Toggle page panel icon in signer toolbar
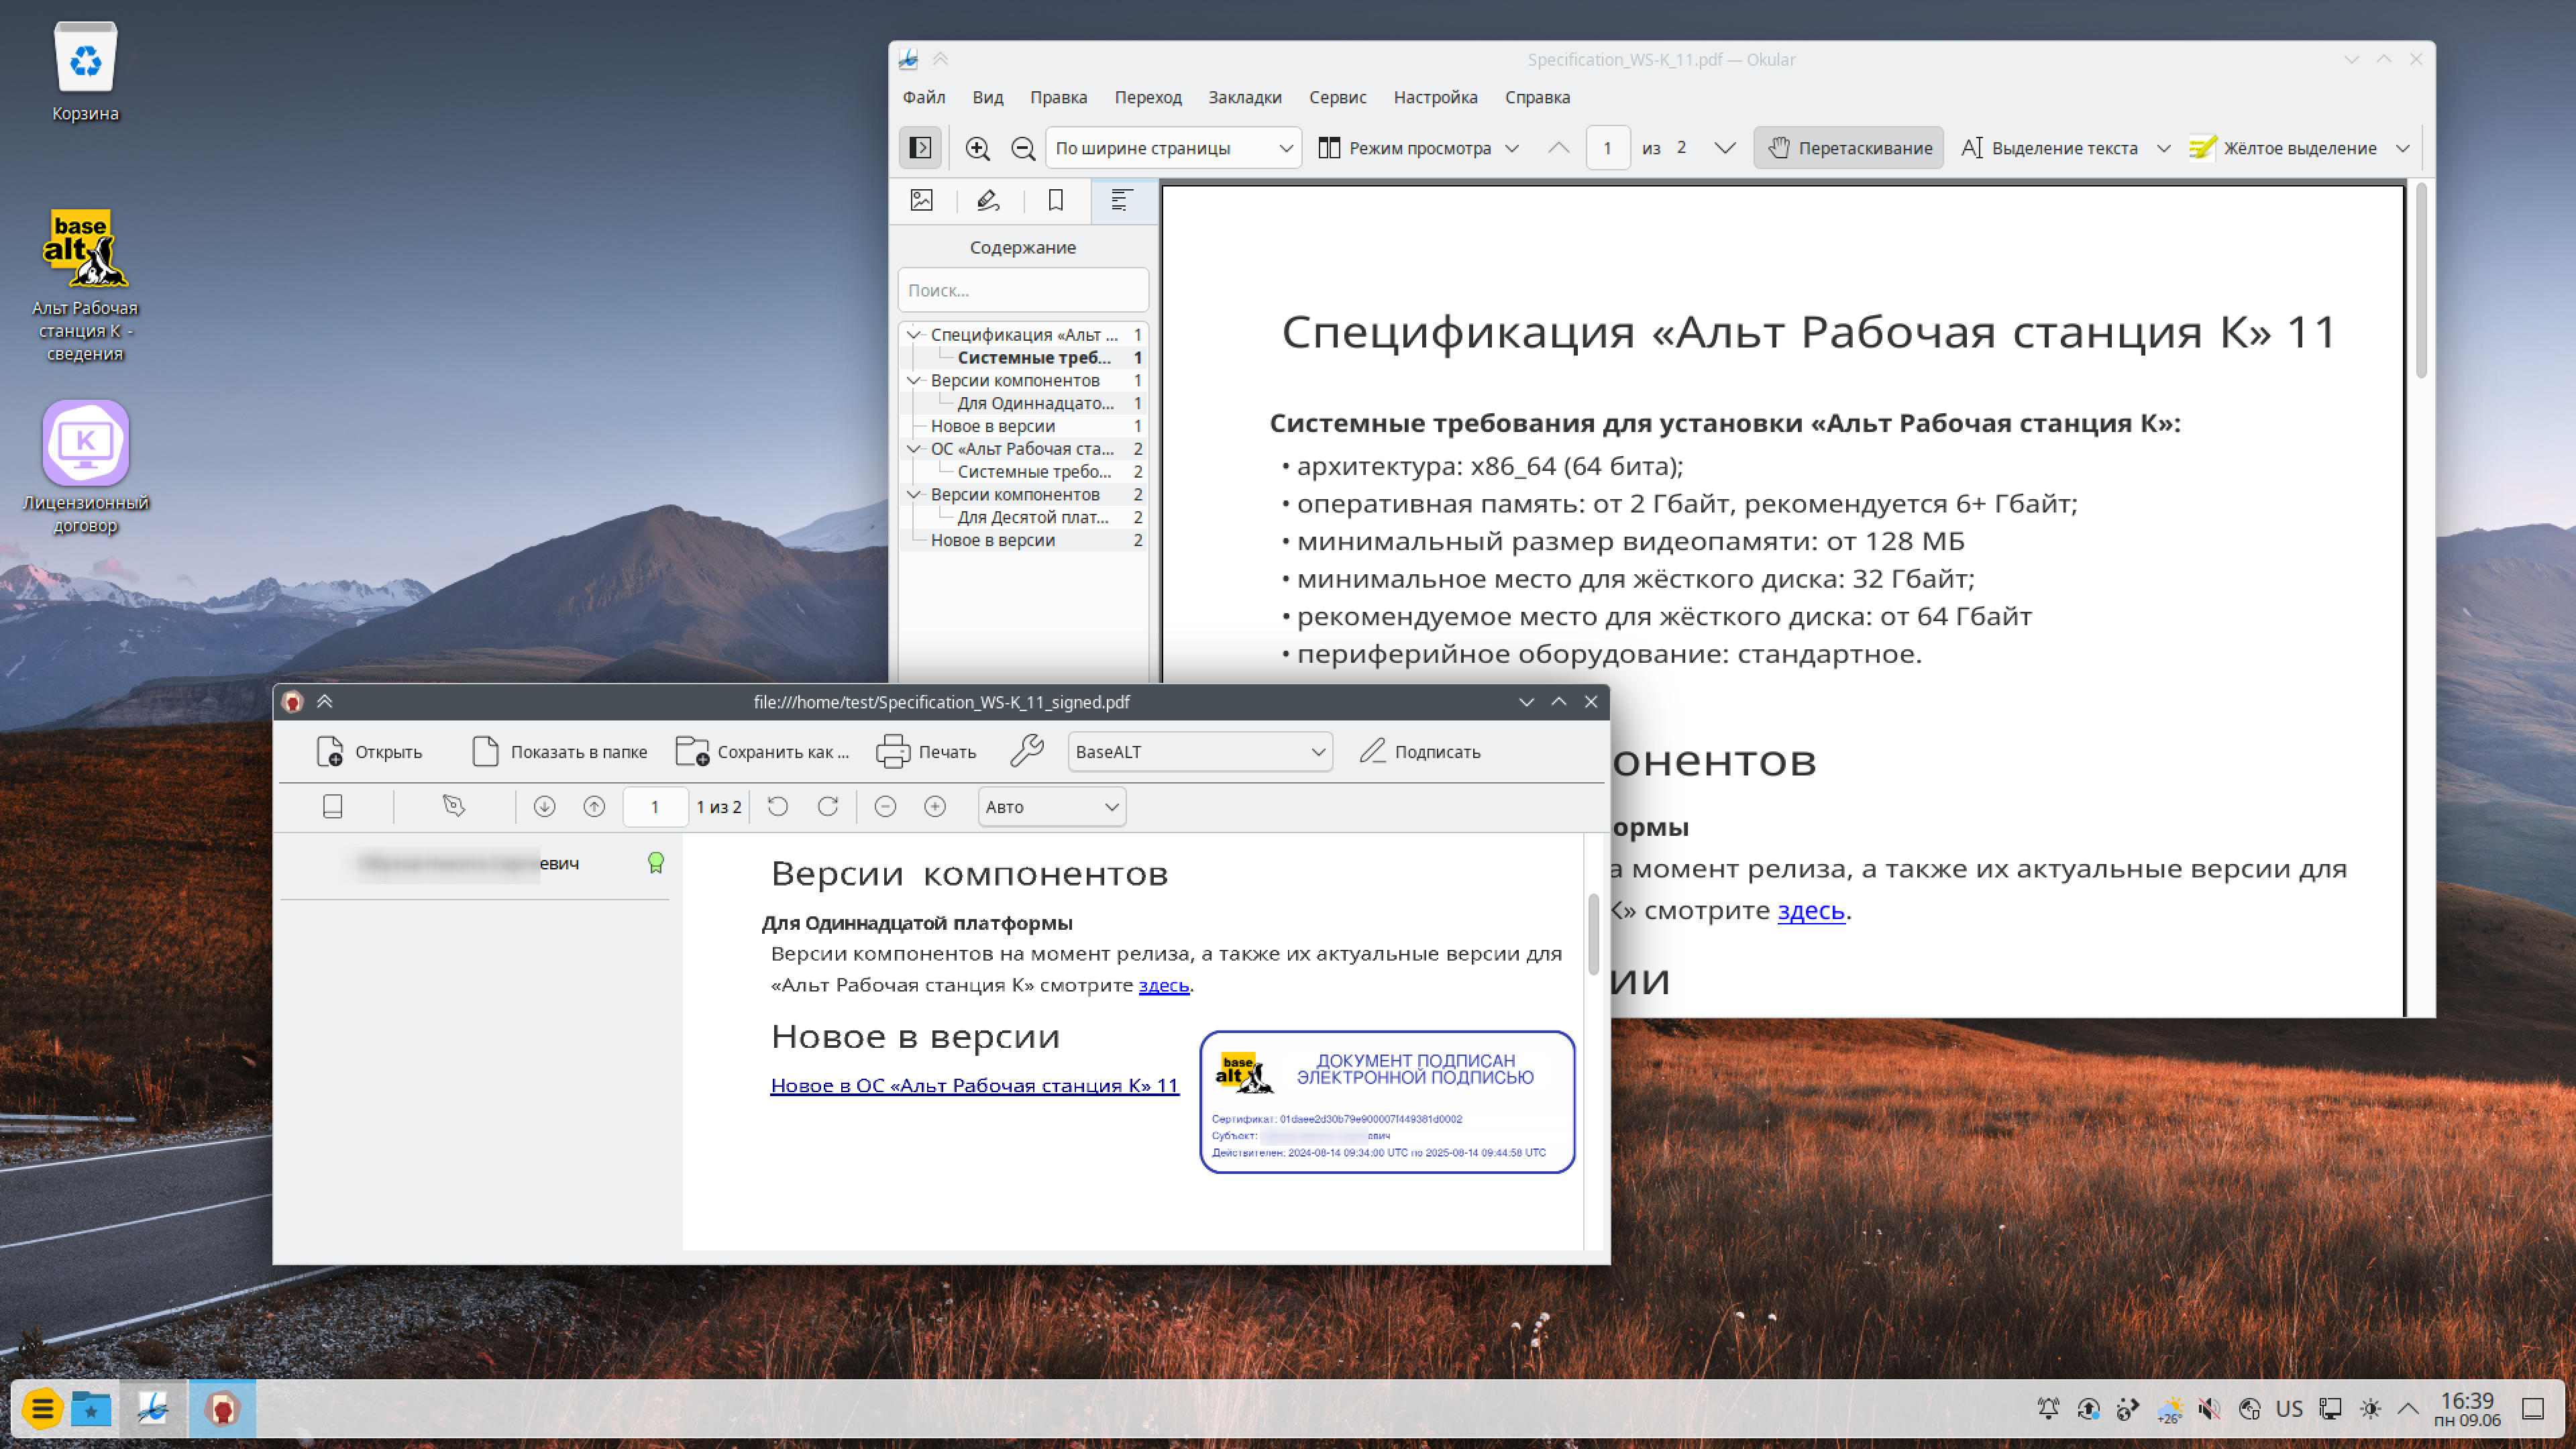Image resolution: width=2576 pixels, height=1449 pixels. click(333, 807)
